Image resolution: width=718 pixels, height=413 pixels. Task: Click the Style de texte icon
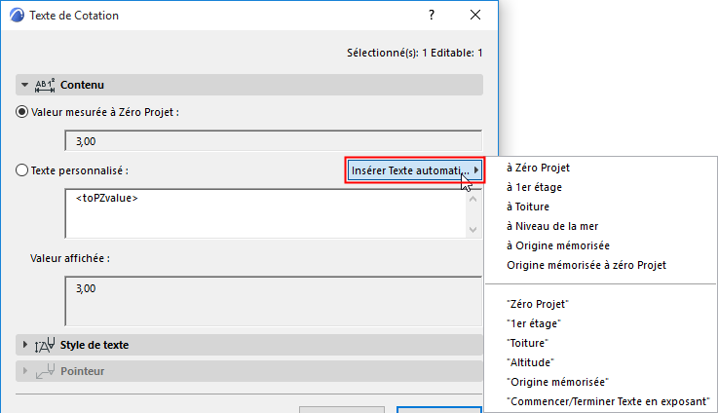point(44,345)
